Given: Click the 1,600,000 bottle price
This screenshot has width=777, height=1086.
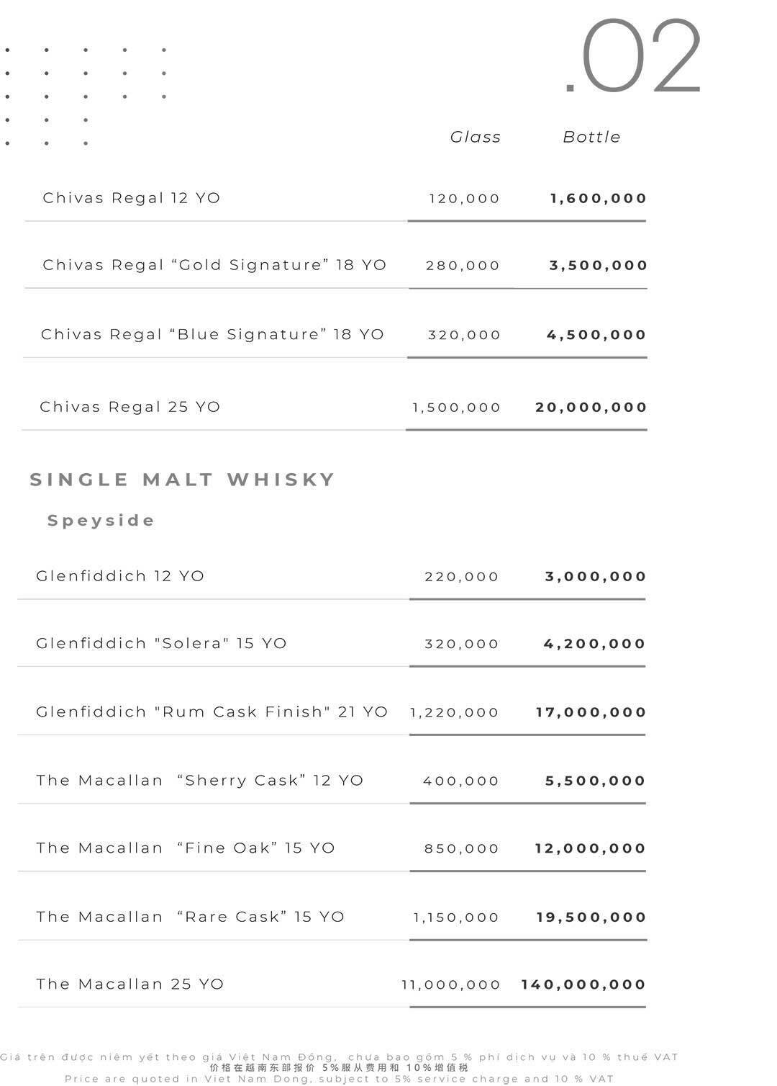Looking at the screenshot, I should pyautogui.click(x=599, y=199).
